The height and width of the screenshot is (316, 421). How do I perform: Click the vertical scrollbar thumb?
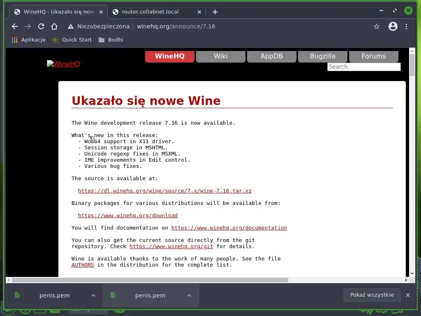click(412, 65)
